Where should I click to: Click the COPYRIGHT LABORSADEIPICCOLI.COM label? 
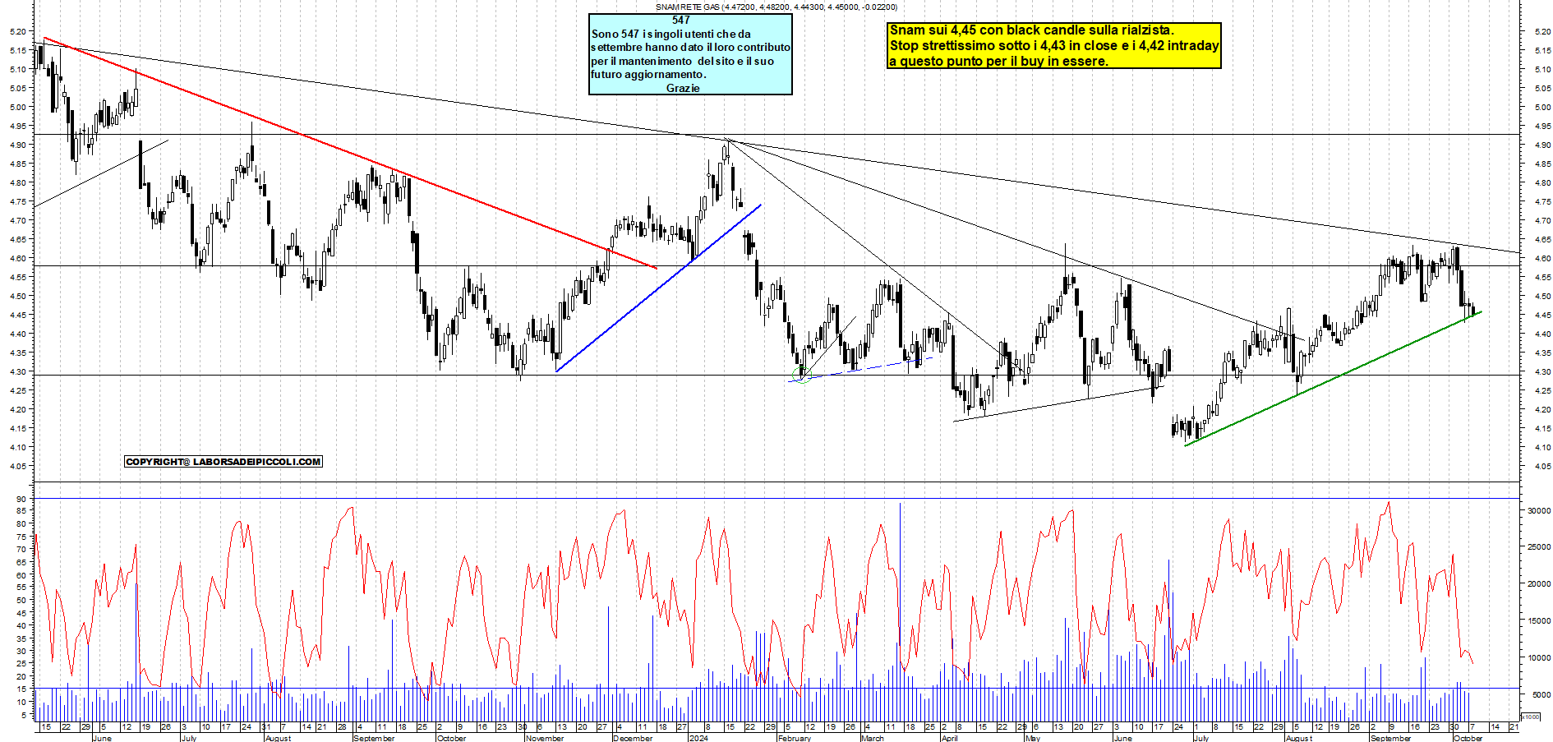(x=224, y=462)
